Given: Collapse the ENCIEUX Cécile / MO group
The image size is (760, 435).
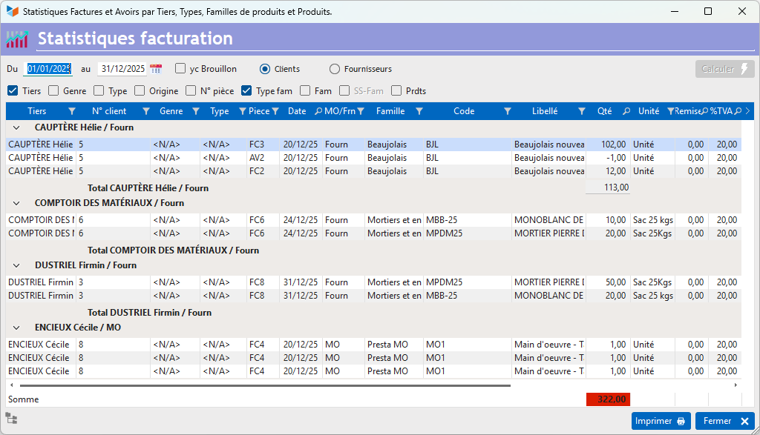Looking at the screenshot, I should (x=16, y=328).
